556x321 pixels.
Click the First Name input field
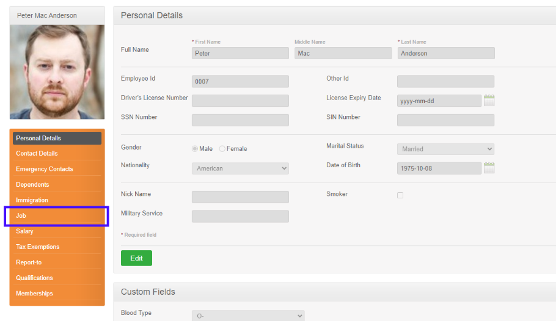240,53
